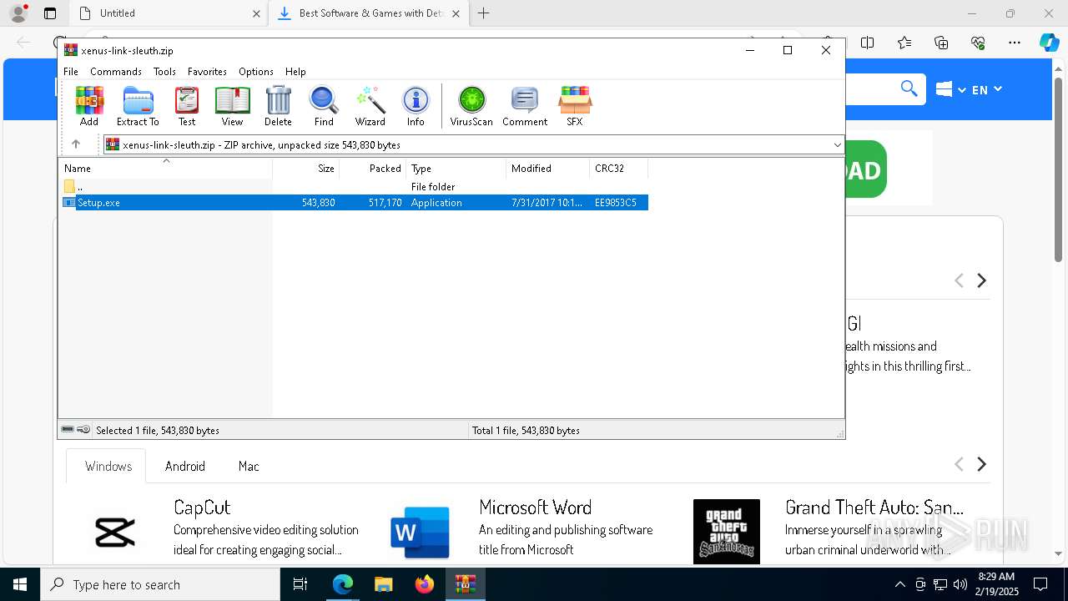Click the parent folder '..' icon
The image size is (1068, 601).
[69, 187]
